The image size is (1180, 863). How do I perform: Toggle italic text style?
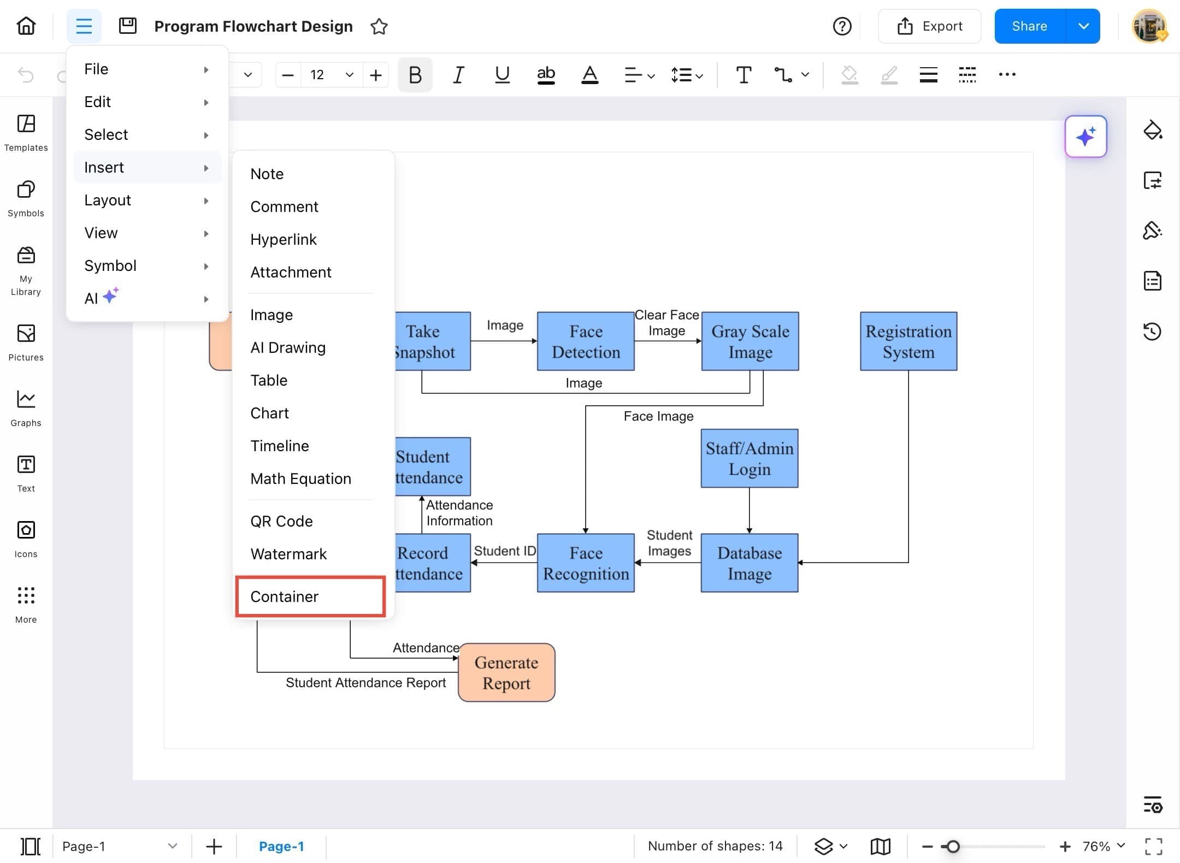click(x=458, y=75)
